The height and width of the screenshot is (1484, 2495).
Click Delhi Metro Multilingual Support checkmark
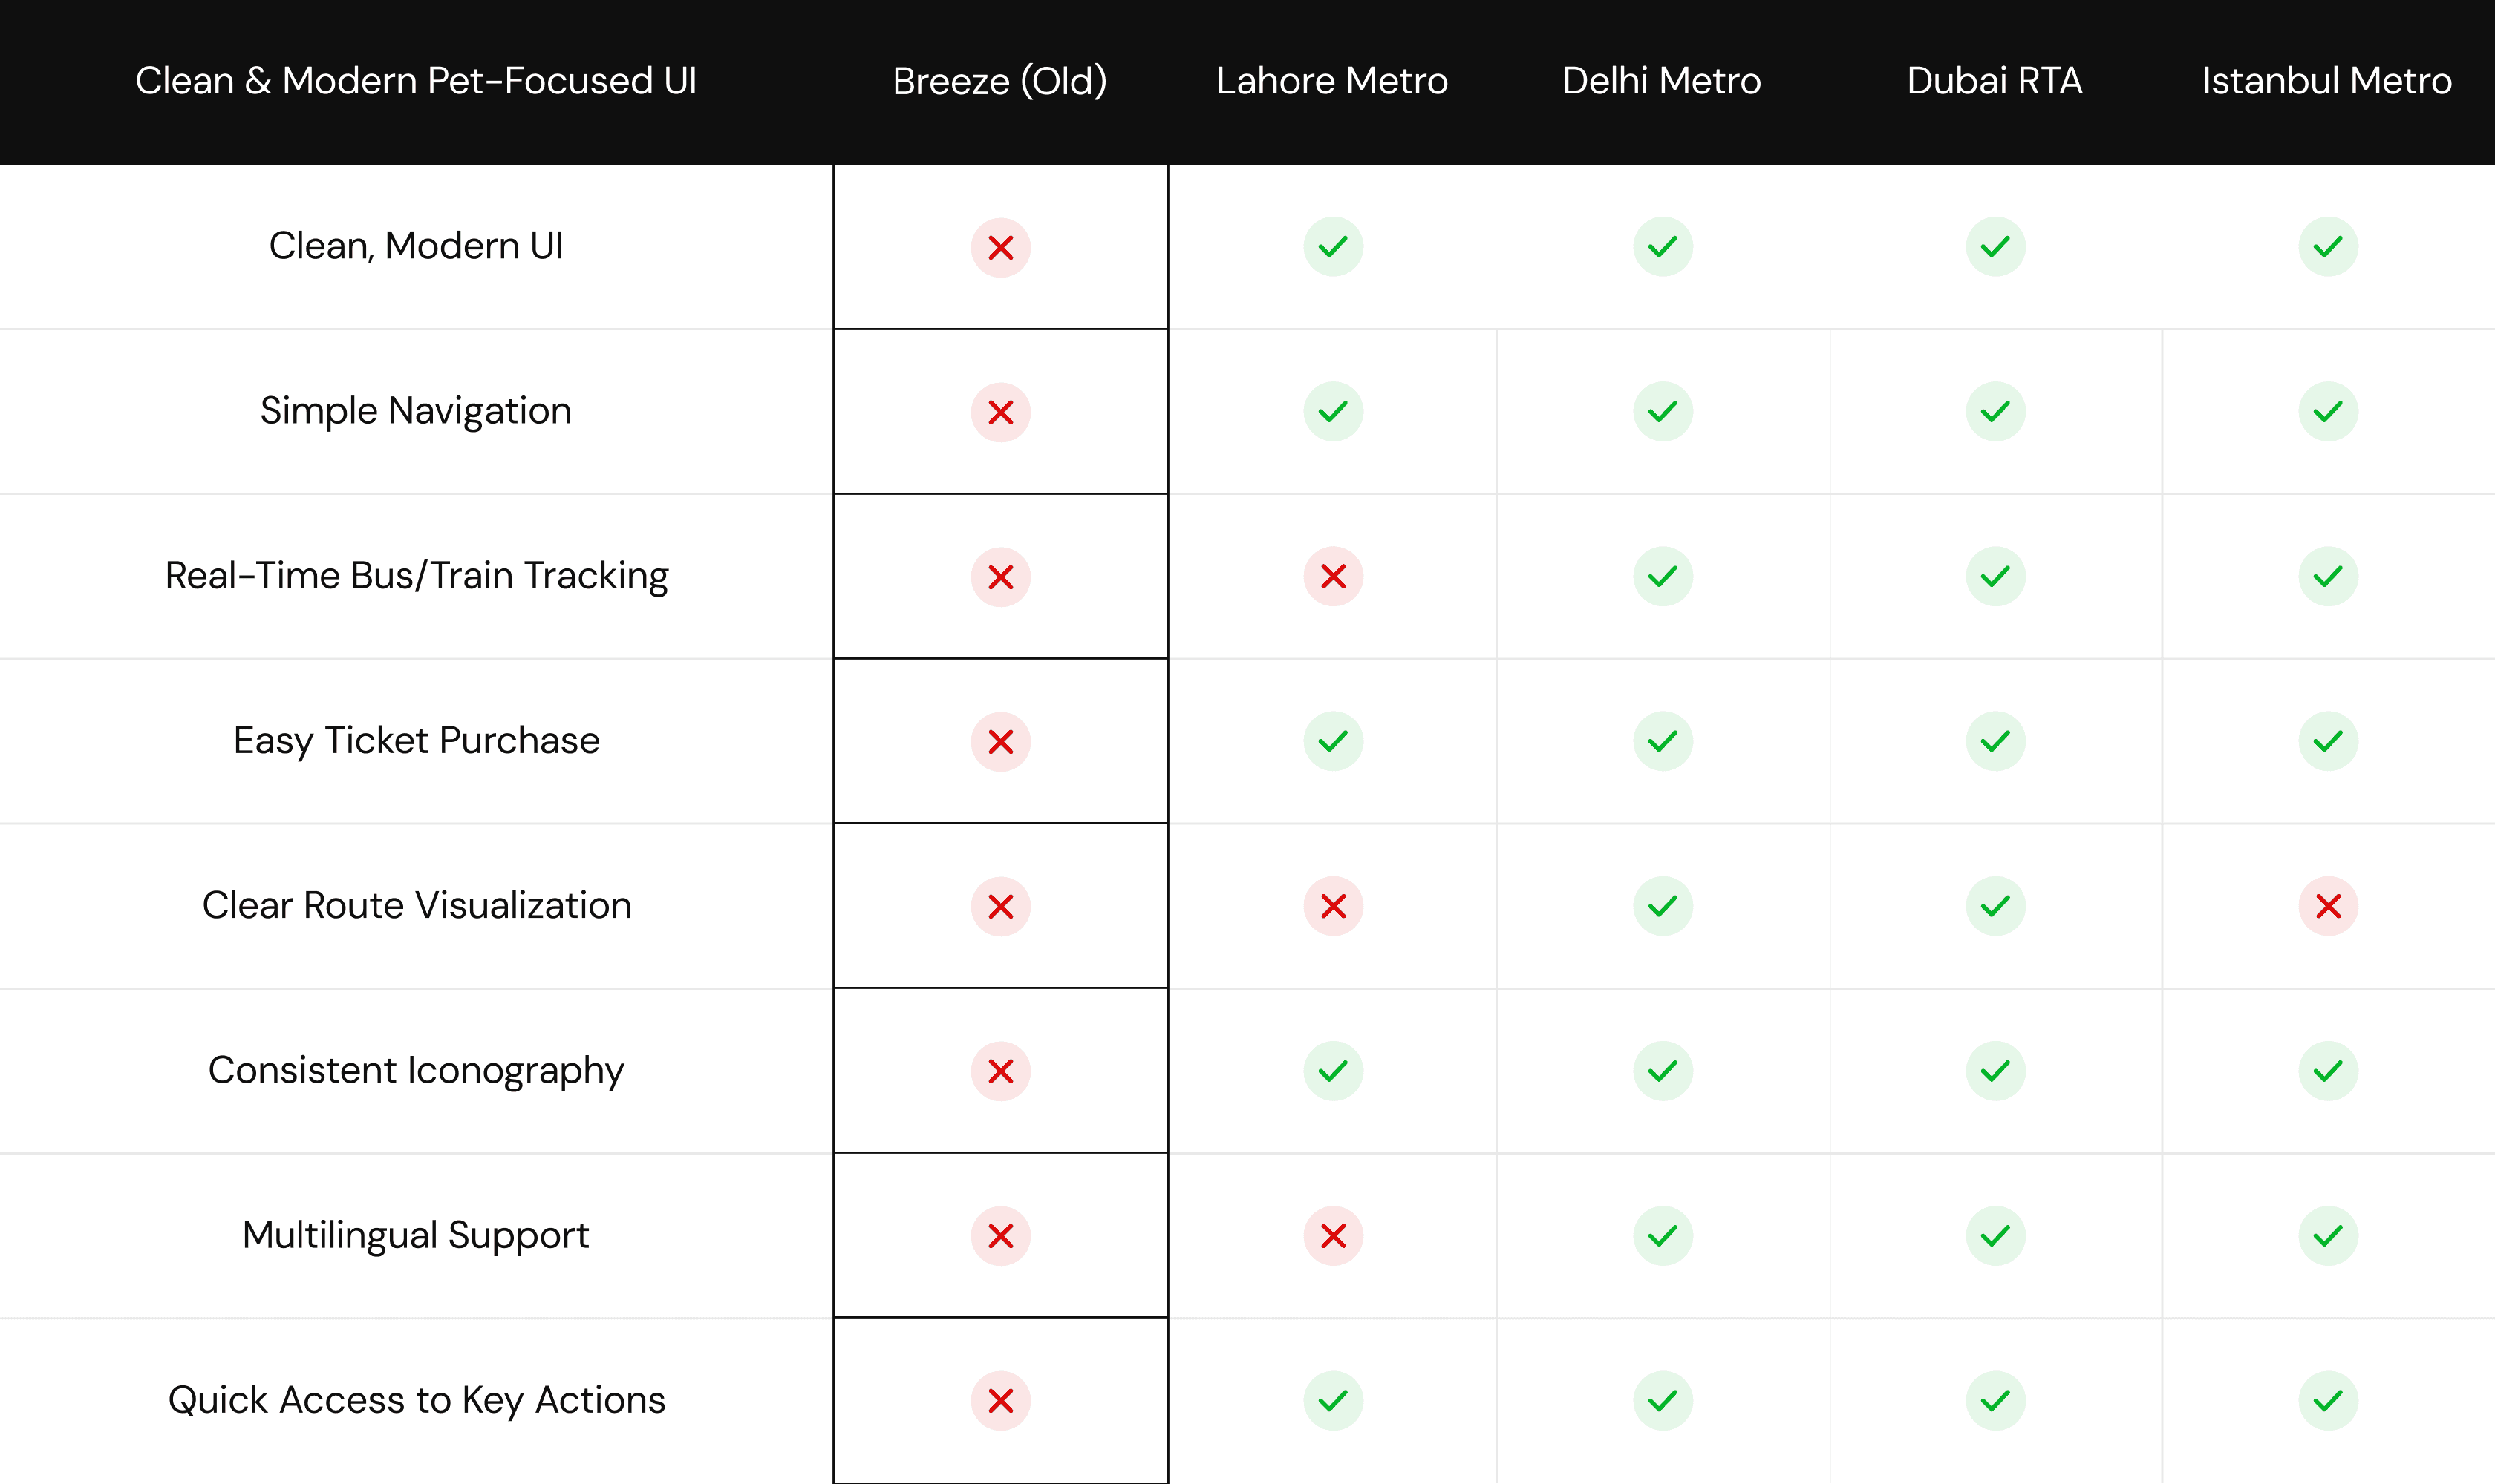1663,1237
